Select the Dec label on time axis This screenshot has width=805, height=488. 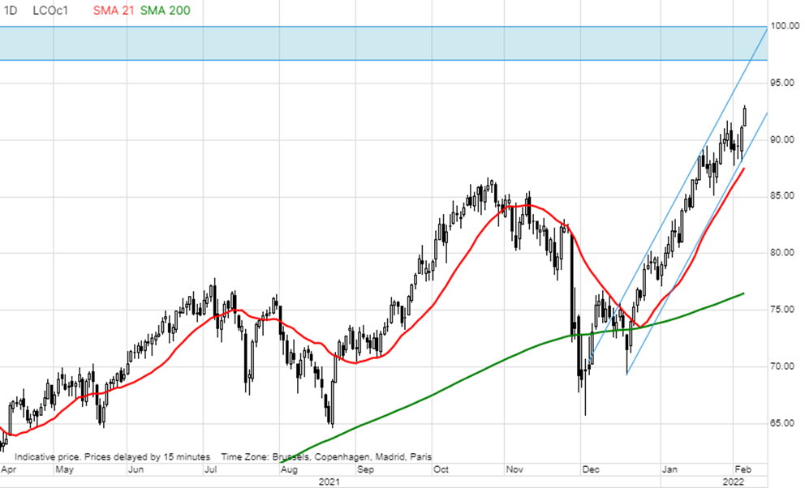tap(591, 469)
